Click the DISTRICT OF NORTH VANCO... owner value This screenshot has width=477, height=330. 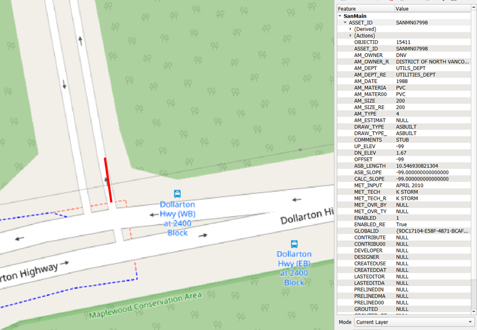click(x=432, y=62)
